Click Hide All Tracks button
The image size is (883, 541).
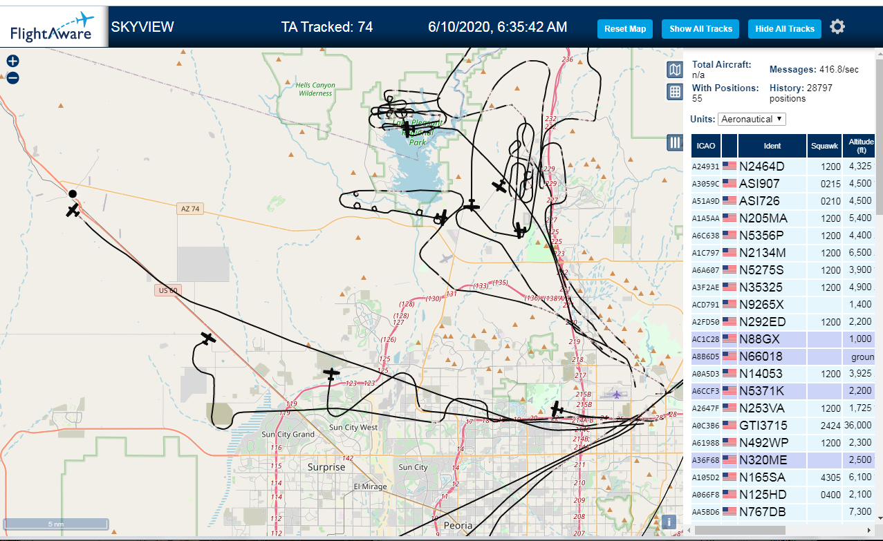[x=784, y=29]
